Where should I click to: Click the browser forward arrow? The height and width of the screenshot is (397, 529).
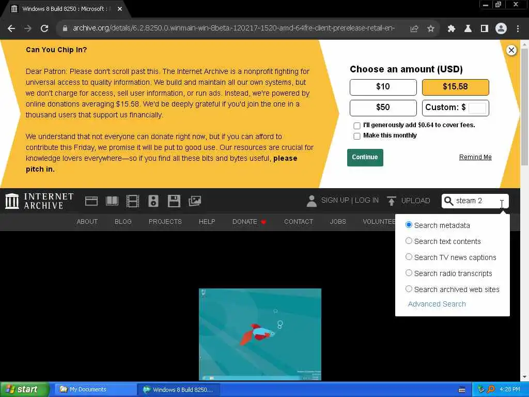(x=28, y=29)
